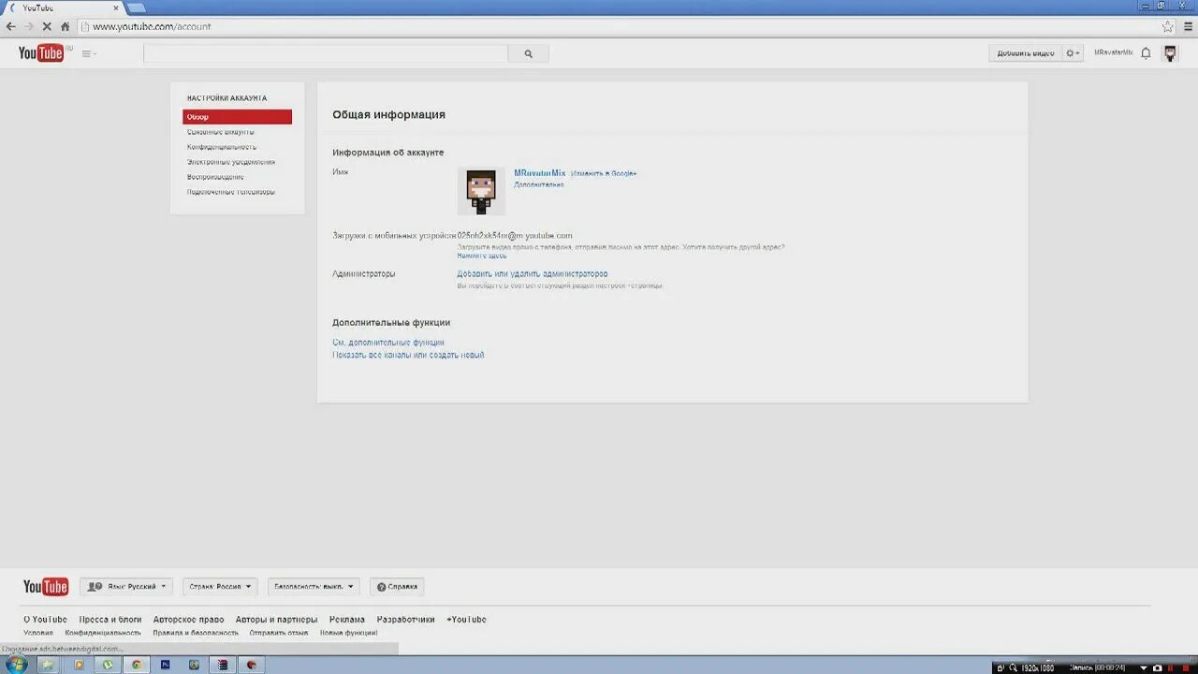Open the Страна: Россия country dropdown

220,587
